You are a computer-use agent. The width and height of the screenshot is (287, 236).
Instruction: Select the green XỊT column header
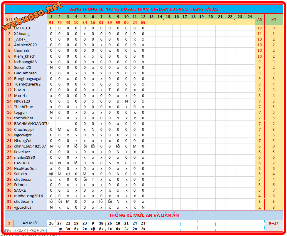point(274,19)
